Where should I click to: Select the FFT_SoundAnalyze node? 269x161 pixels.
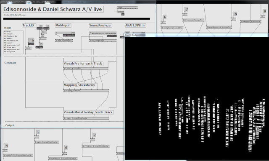tap(103, 41)
